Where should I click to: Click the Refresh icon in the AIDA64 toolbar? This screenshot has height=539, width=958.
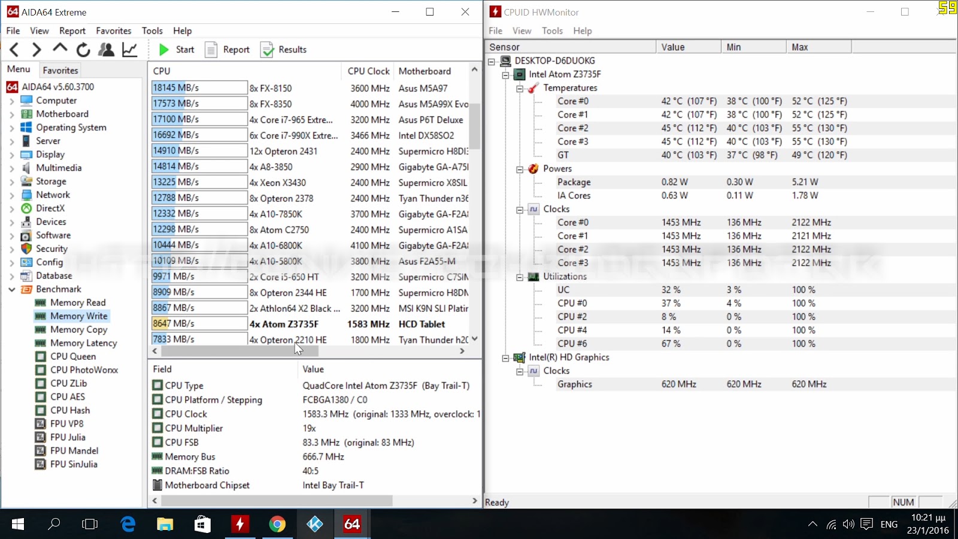83,50
